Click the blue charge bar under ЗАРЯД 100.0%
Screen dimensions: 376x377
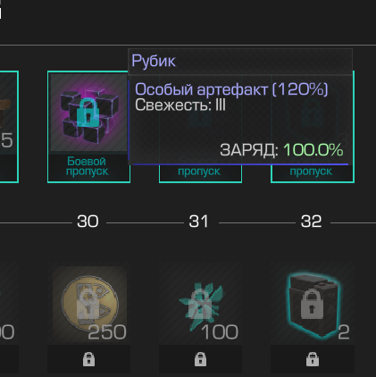(x=240, y=164)
